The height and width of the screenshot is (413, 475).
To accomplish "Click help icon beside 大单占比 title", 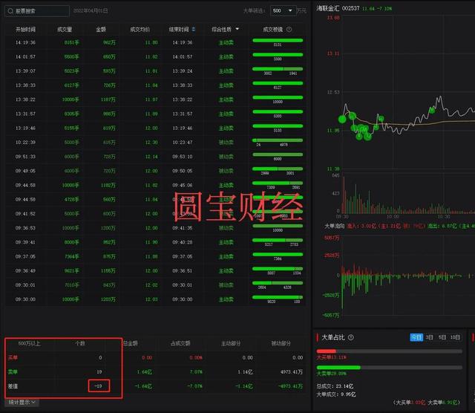I will [x=351, y=337].
